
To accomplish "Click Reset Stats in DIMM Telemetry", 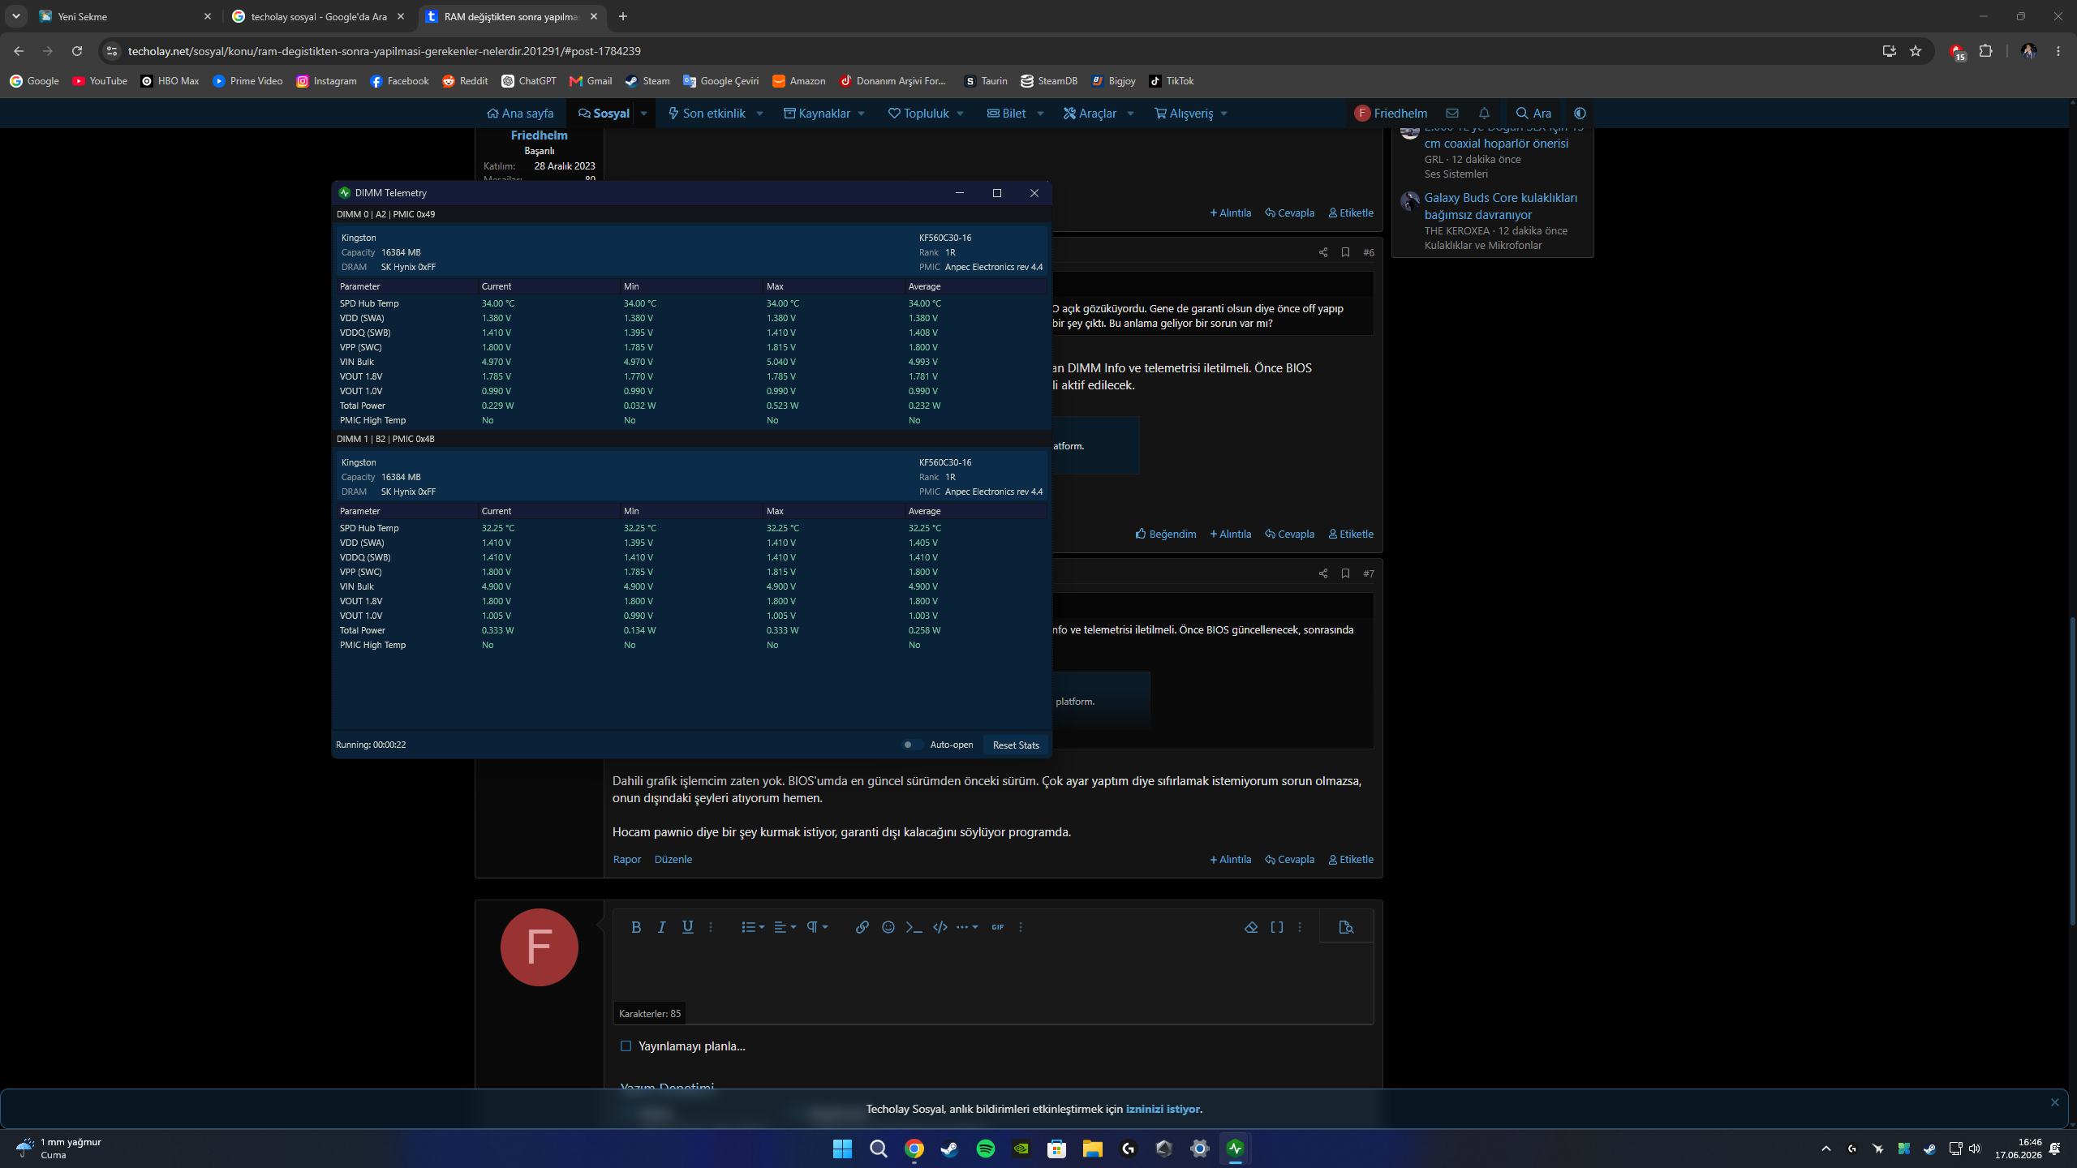I will [1016, 745].
